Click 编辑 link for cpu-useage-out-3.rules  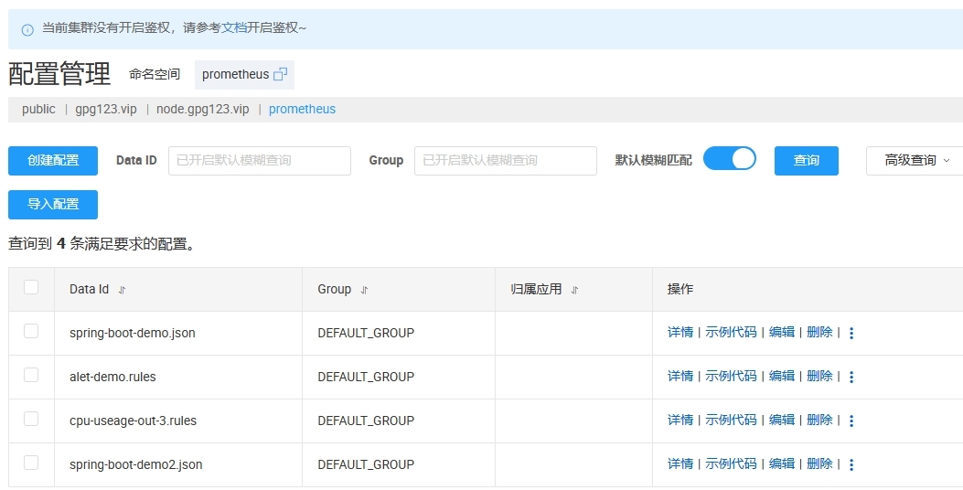point(782,421)
